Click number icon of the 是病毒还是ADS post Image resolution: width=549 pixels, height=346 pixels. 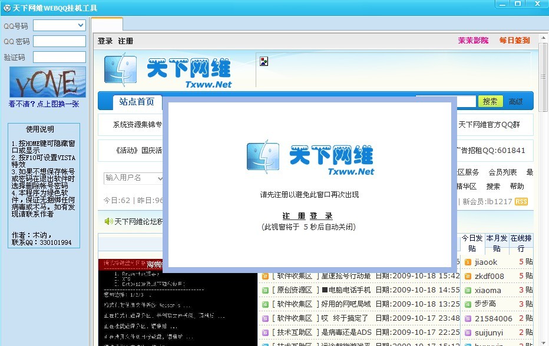[265, 332]
